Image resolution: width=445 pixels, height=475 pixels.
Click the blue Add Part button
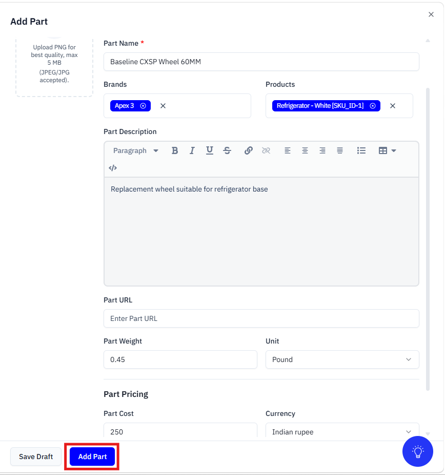pyautogui.click(x=92, y=457)
